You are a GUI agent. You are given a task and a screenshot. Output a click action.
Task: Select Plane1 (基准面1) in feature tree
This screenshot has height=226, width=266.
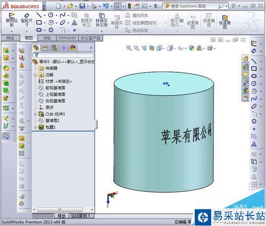(49, 121)
